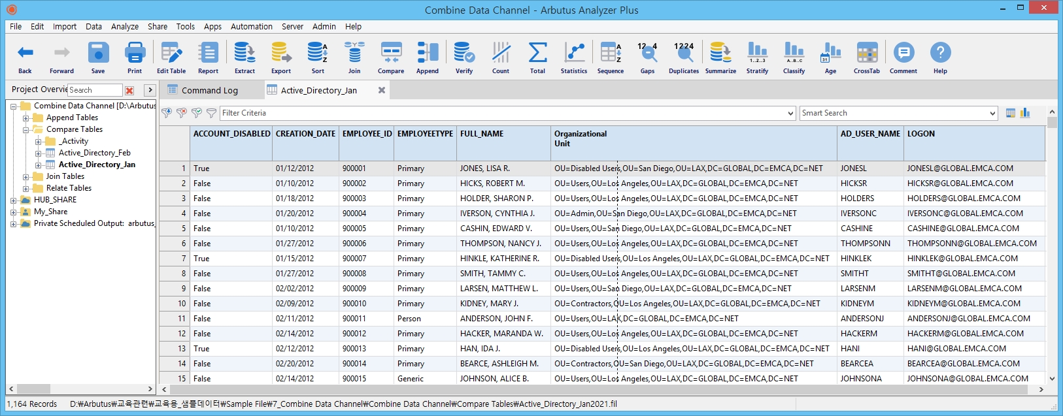
Task: Open the File menu
Action: tap(16, 27)
